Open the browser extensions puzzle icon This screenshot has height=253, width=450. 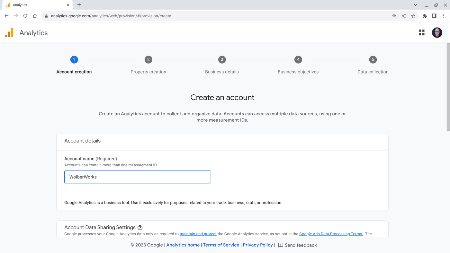pyautogui.click(x=425, y=15)
